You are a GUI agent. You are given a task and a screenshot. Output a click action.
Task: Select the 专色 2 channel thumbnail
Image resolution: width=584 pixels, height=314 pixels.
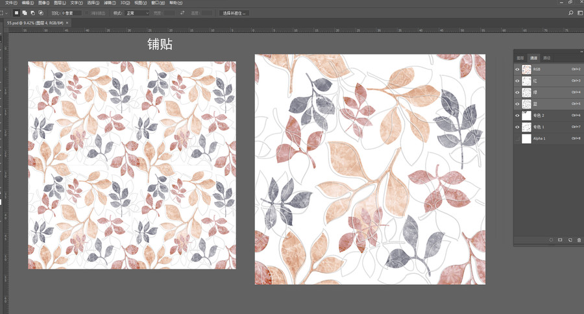526,115
